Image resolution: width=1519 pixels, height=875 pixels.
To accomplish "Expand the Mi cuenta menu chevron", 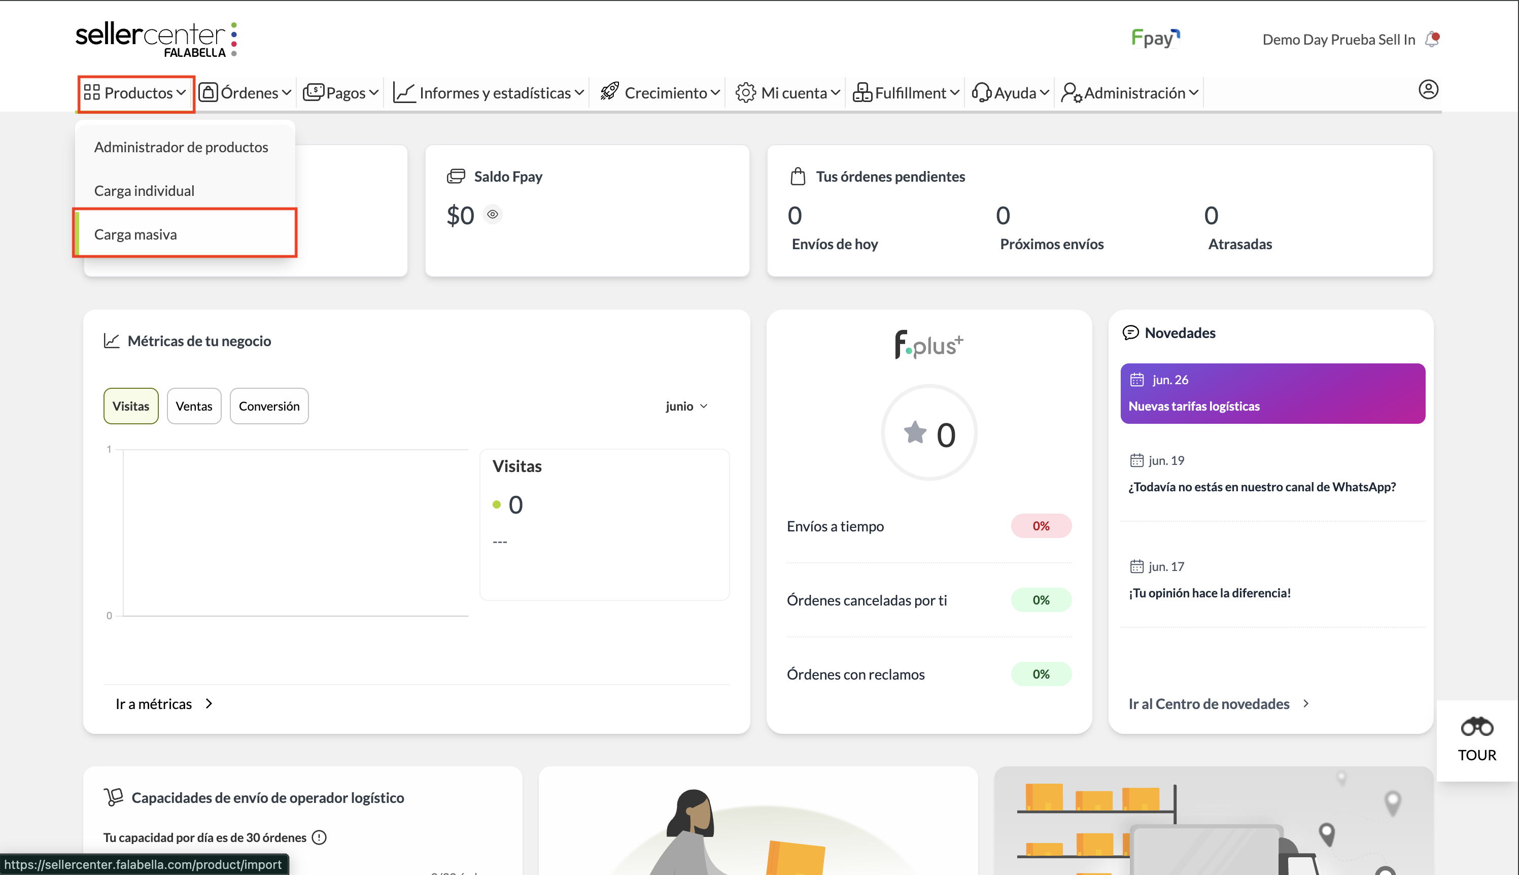I will tap(836, 92).
